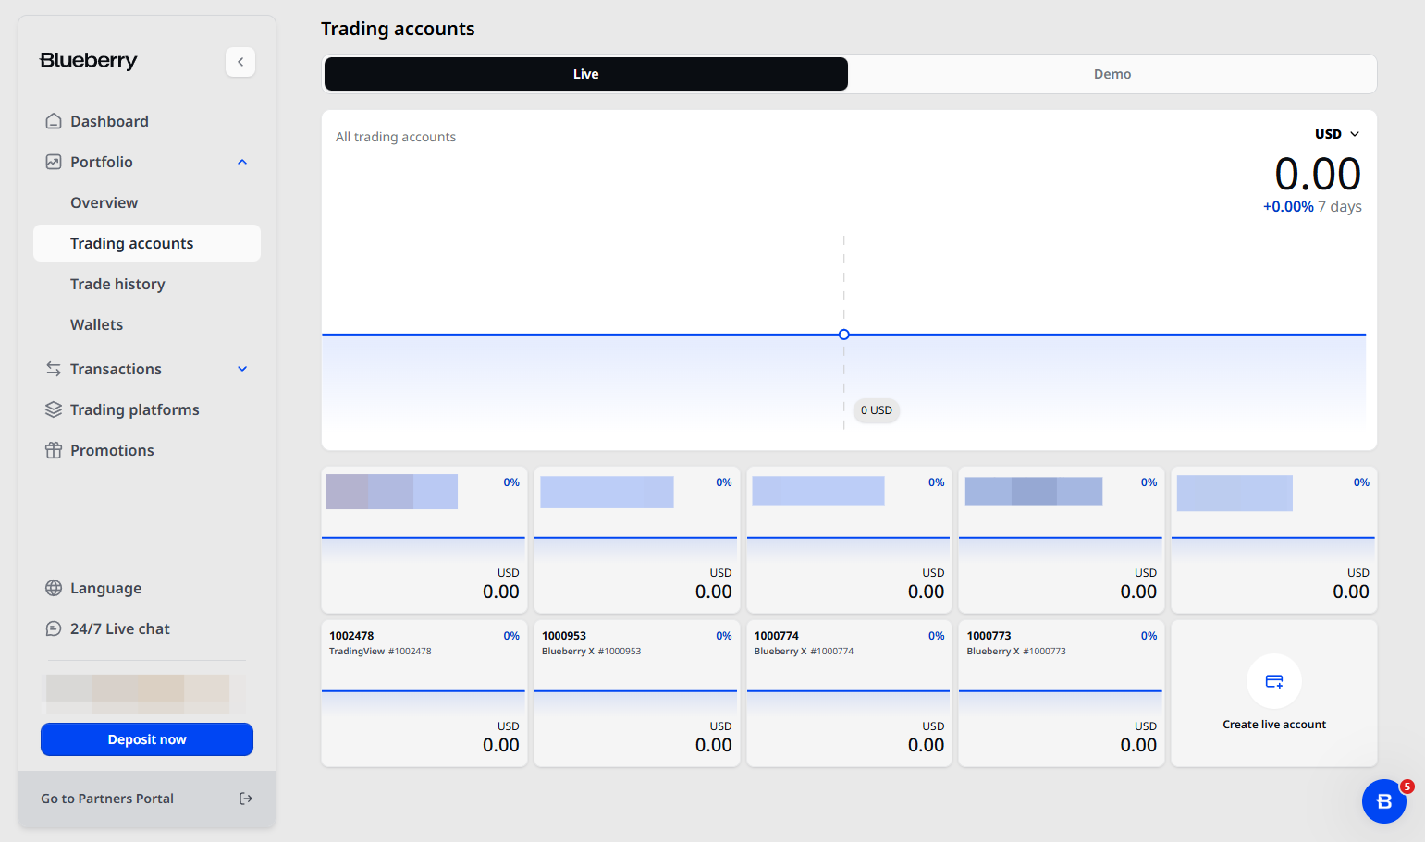The height and width of the screenshot is (842, 1425).
Task: Click the 24/7 Live chat label
Action: (x=120, y=628)
